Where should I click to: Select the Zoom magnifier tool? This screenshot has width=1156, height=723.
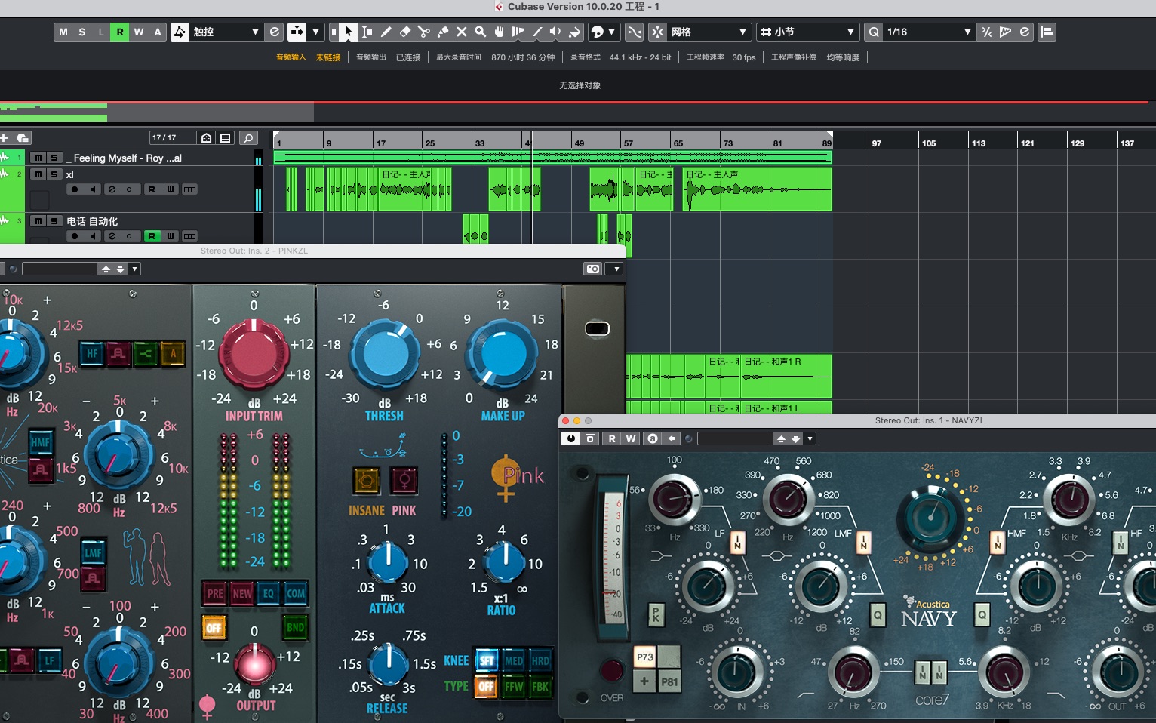point(481,32)
